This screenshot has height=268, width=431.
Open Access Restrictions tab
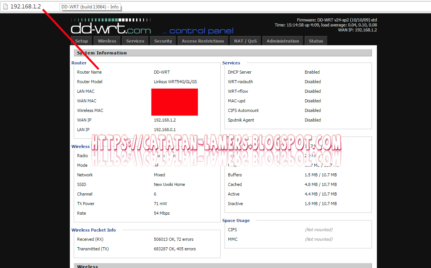(x=203, y=41)
